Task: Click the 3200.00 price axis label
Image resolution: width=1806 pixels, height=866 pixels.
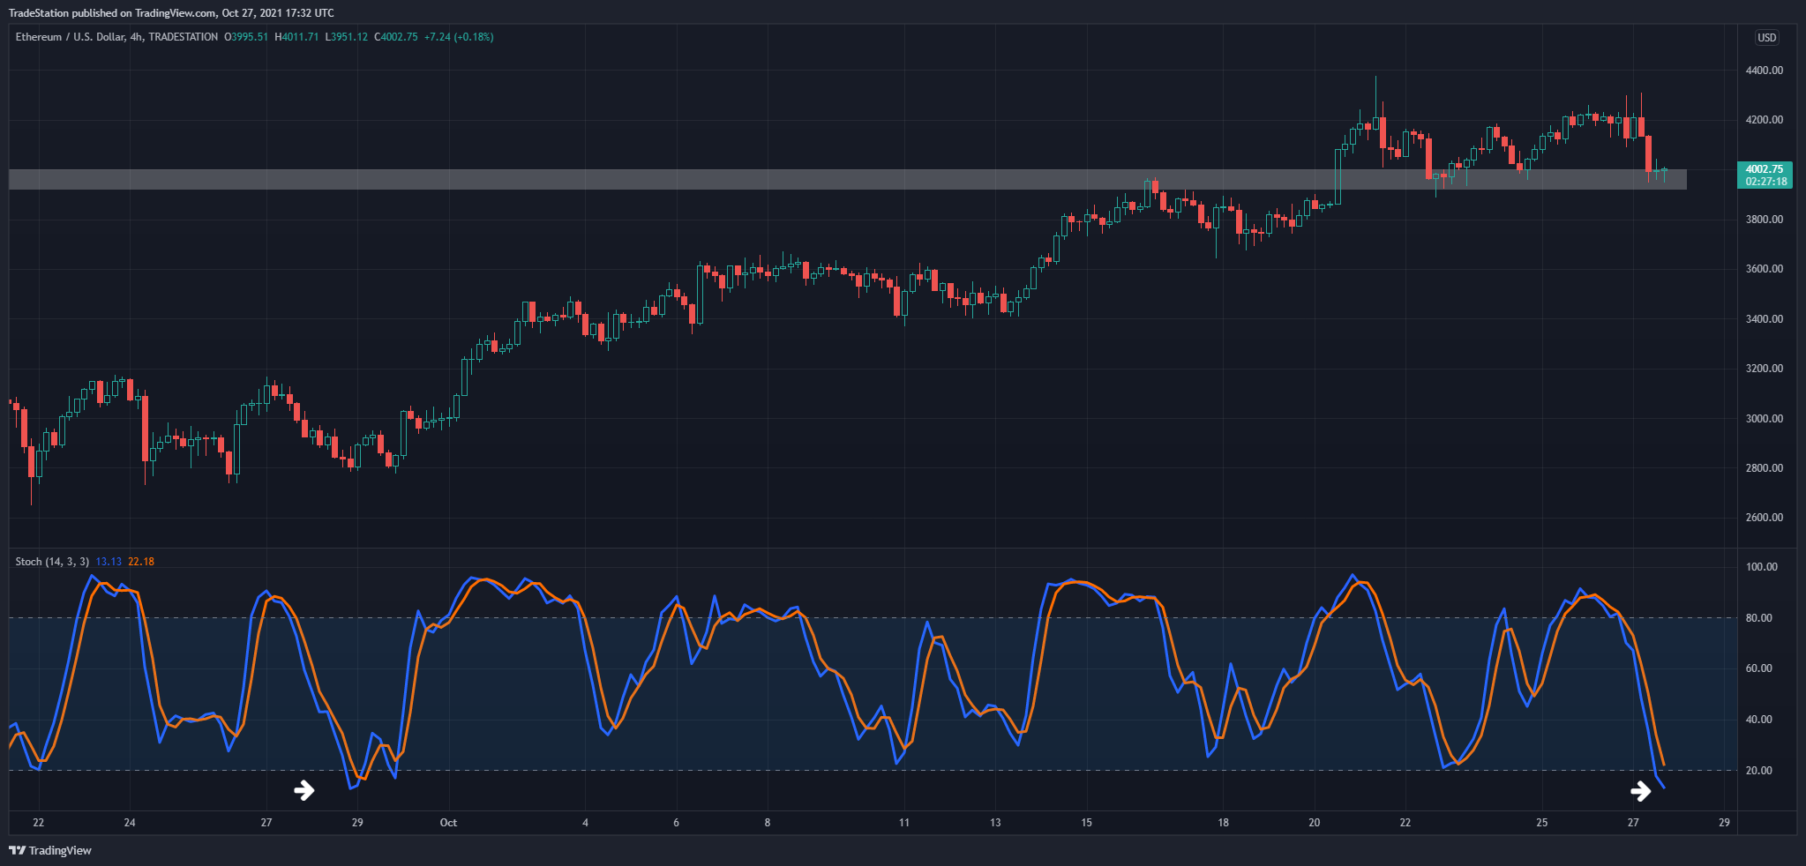Action: (1764, 369)
